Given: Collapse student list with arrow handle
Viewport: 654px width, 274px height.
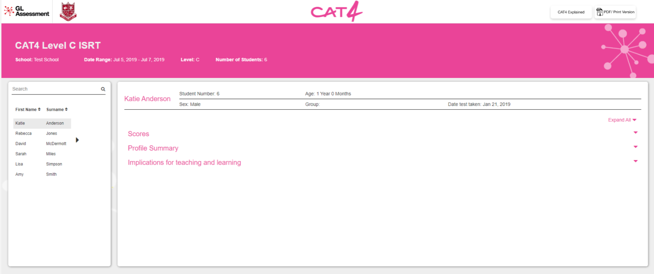Looking at the screenshot, I should pyautogui.click(x=77, y=140).
